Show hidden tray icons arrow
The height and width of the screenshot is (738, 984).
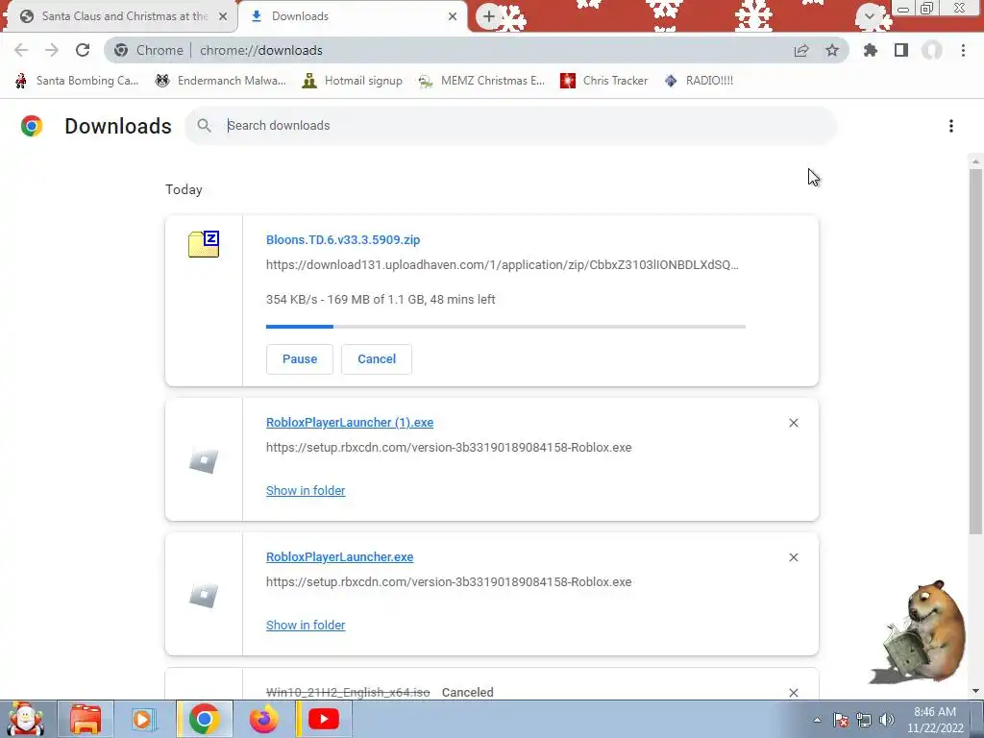click(x=817, y=720)
